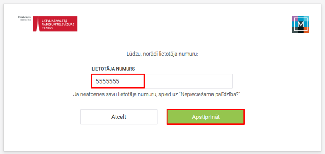325x154 pixels.
Task: Click the empty right side of the user number field
Action: click(188, 81)
